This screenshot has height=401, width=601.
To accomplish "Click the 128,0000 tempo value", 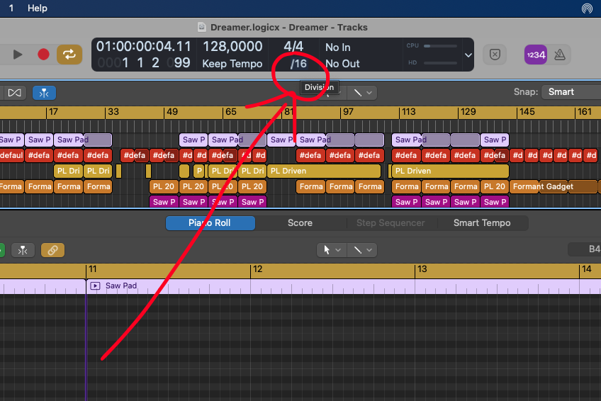I will pyautogui.click(x=232, y=47).
